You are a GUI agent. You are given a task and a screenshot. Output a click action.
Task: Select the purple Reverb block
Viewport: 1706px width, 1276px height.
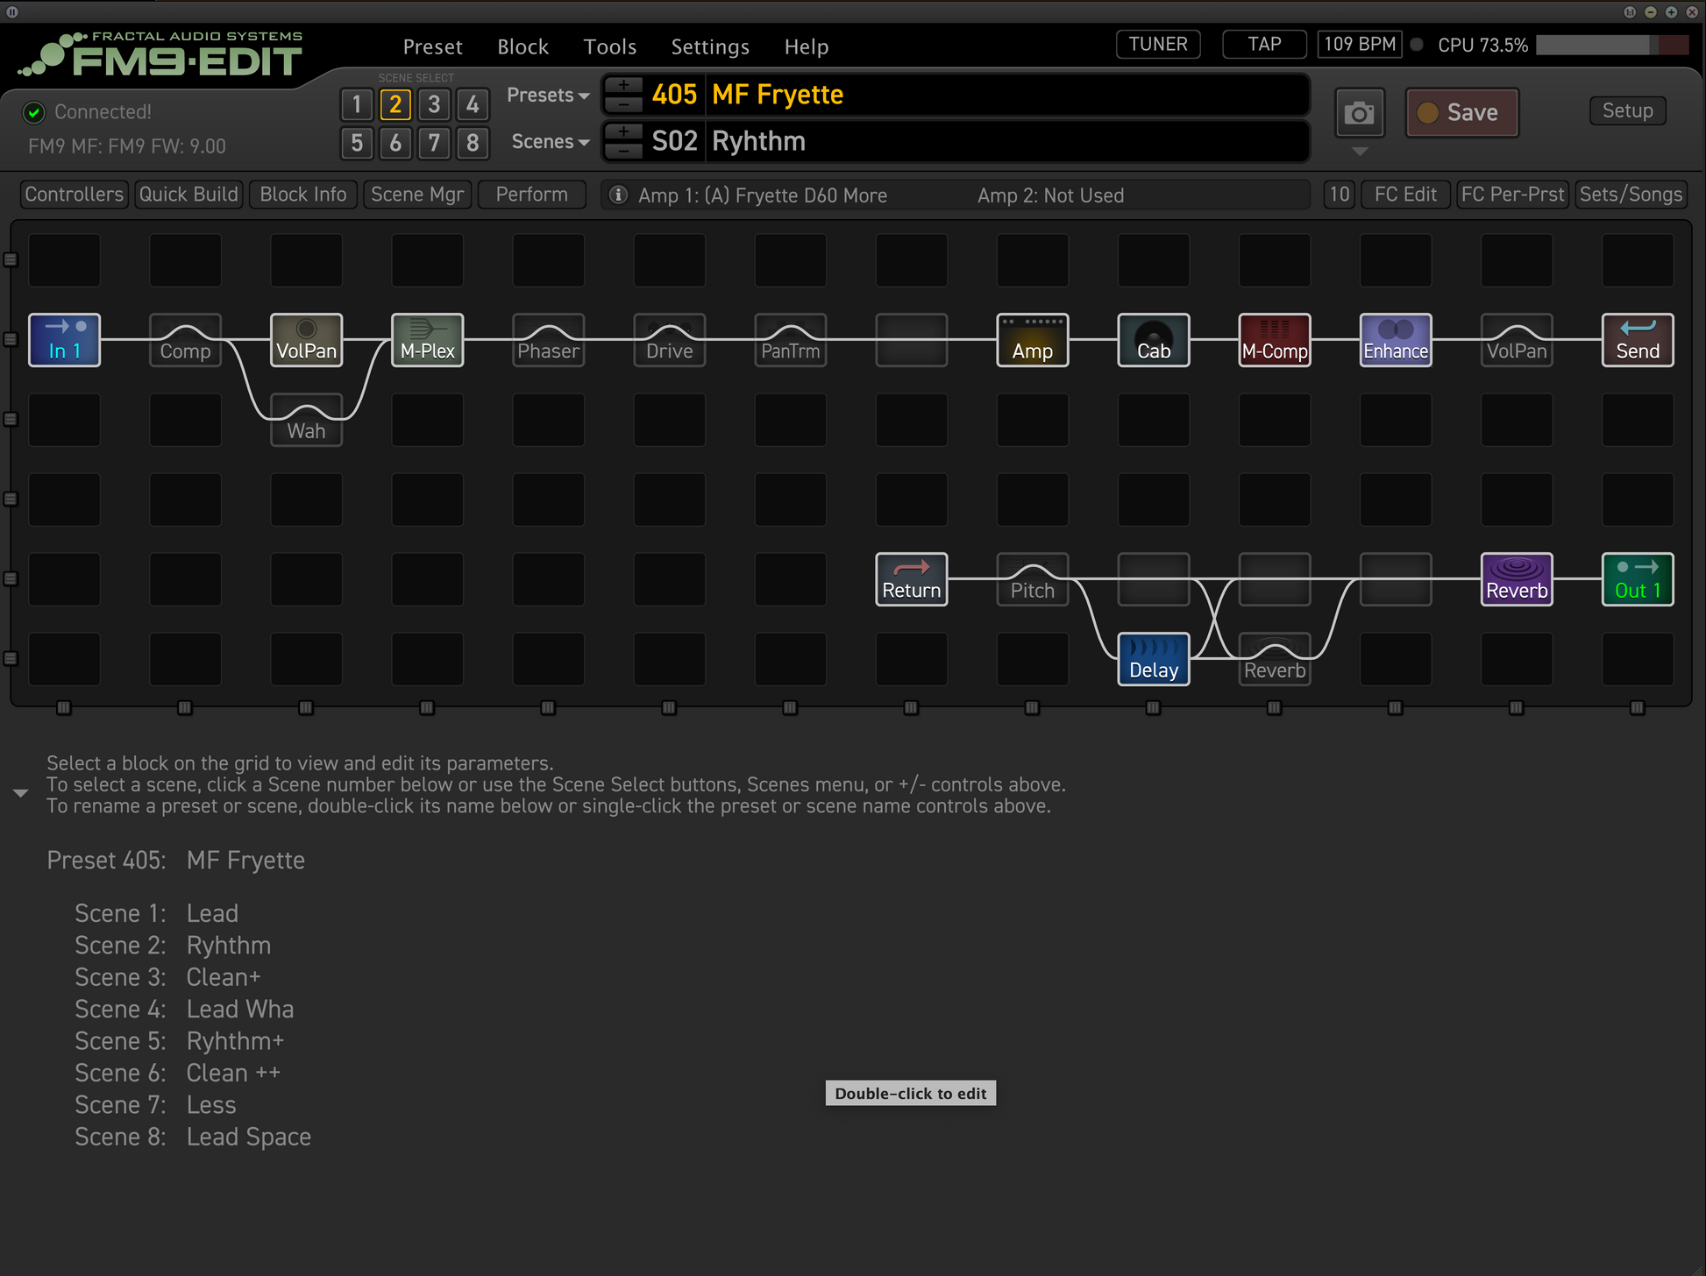click(x=1516, y=579)
